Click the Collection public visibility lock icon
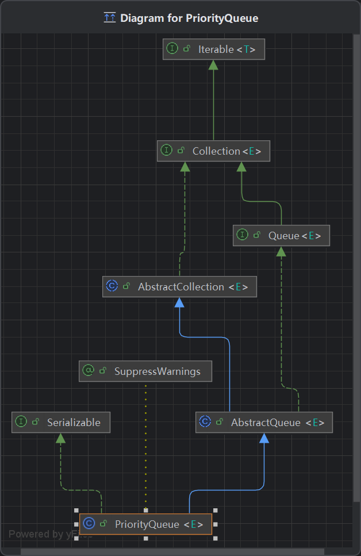Screen dimensions: 361x556 (x=181, y=150)
